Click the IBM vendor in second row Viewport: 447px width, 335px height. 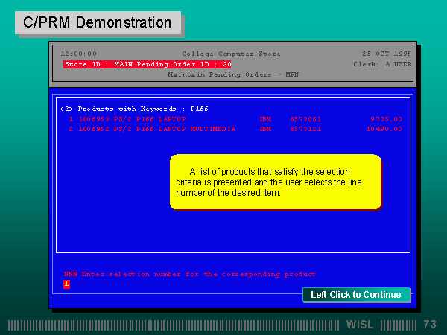(266, 129)
